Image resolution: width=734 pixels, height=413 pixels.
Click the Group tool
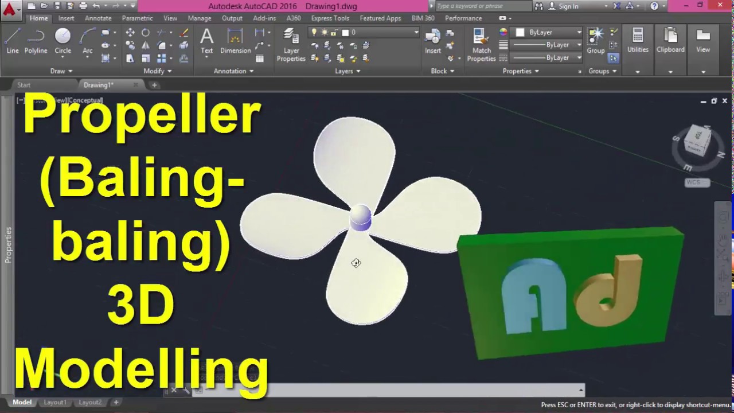pyautogui.click(x=596, y=41)
